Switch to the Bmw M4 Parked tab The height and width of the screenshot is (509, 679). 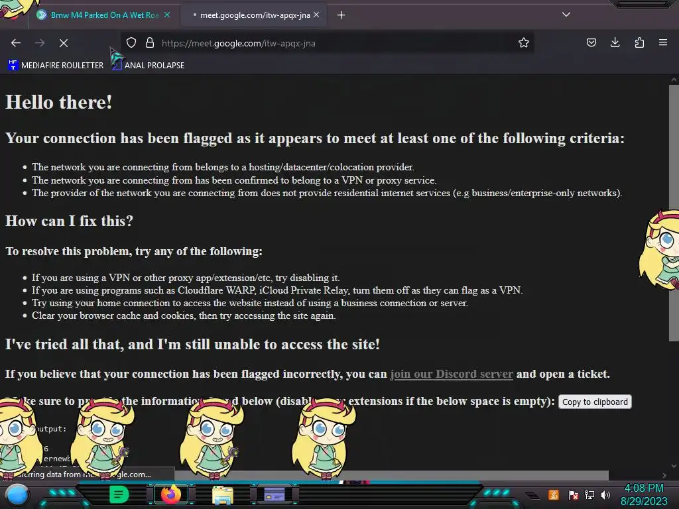point(104,15)
